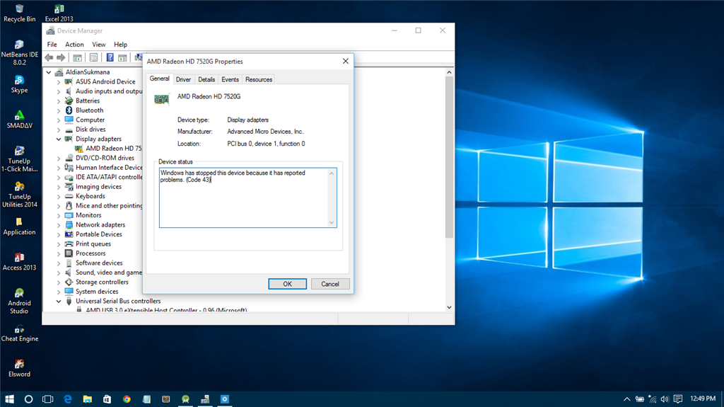Click the taskbar clock showing 12:49 PM

click(703, 399)
